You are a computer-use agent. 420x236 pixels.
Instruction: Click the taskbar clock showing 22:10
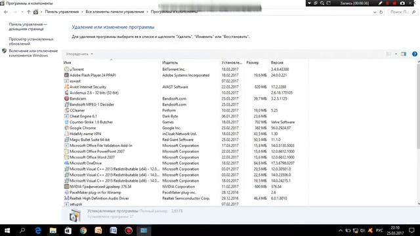pos(395,230)
